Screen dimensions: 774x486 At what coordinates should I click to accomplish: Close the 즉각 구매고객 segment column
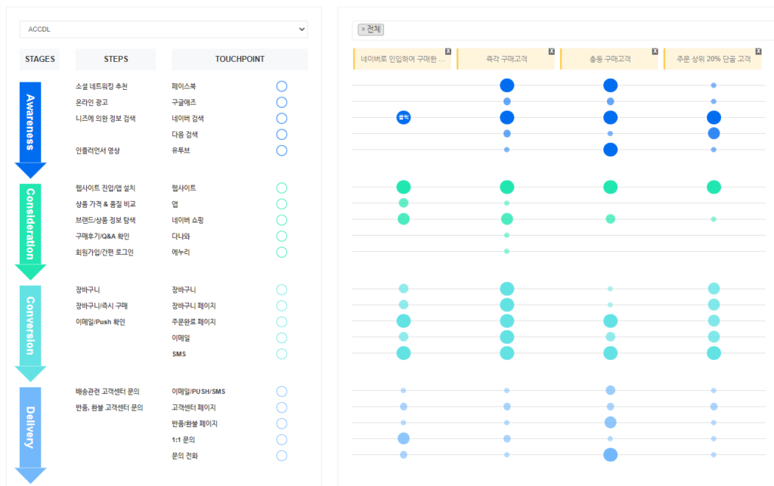[x=551, y=51]
